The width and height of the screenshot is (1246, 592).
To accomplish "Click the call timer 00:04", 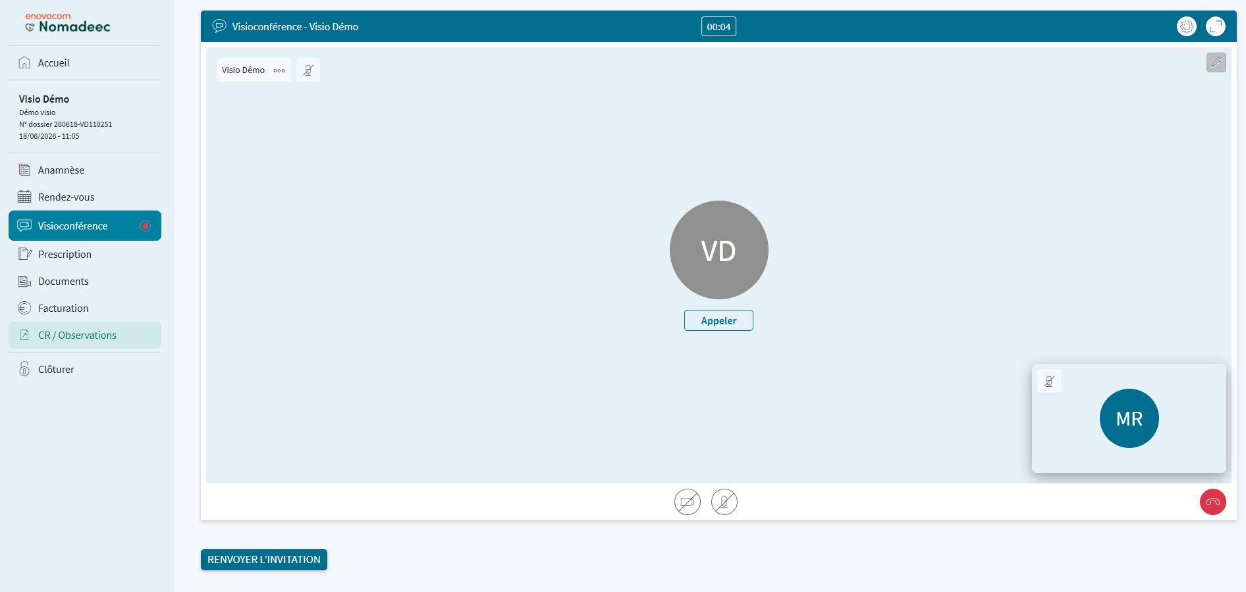I will click(x=718, y=27).
